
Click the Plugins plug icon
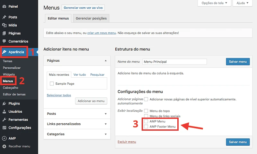pos(4,104)
